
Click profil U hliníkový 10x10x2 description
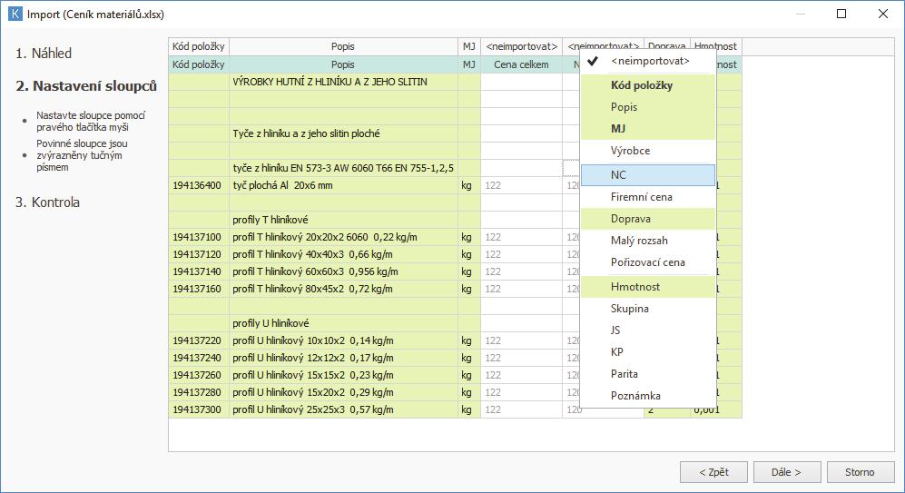[343, 340]
